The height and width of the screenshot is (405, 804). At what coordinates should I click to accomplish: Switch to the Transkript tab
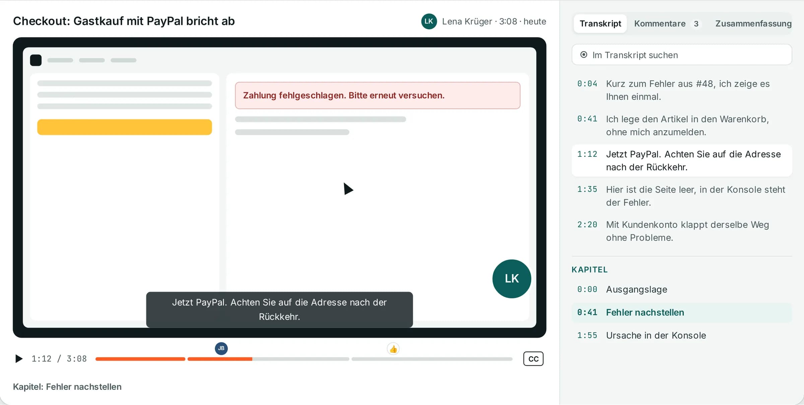click(600, 23)
